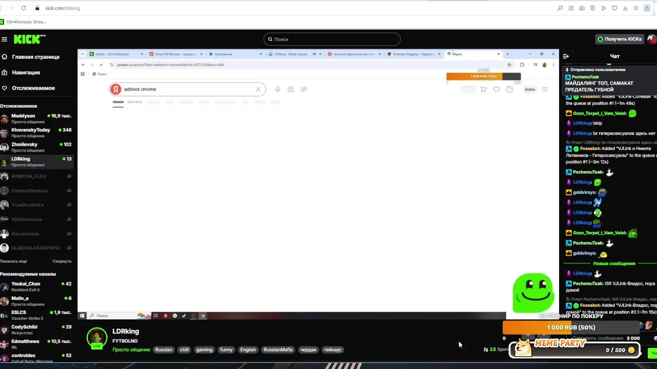Click the KICK logo
The image size is (657, 369).
pyautogui.click(x=29, y=39)
